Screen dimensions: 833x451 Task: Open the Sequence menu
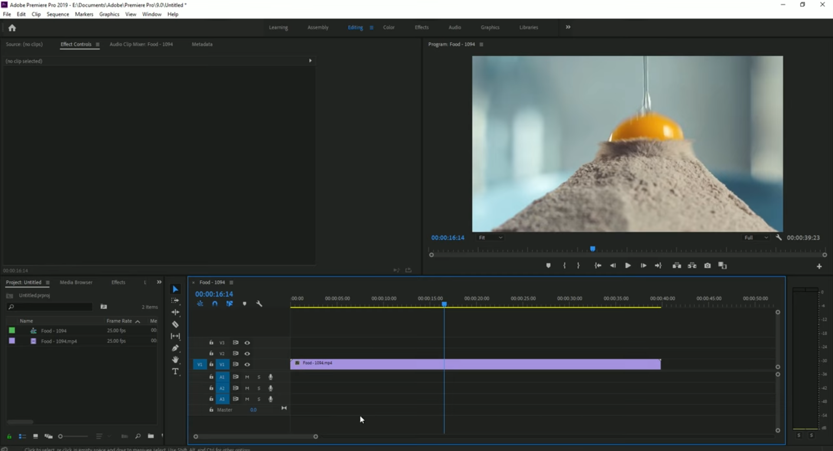58,14
